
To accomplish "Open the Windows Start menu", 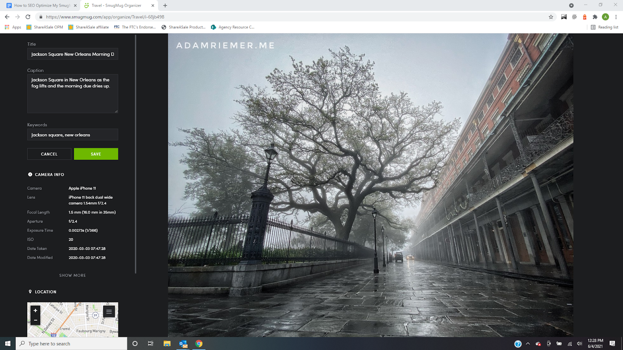I will pyautogui.click(x=7, y=343).
